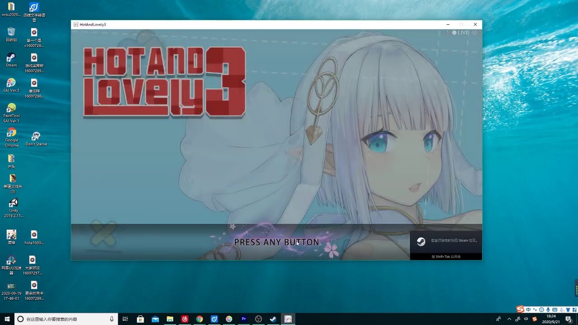Open the 网易UU加速器 desktop shortcut
This screenshot has width=578, height=325.
tap(11, 265)
